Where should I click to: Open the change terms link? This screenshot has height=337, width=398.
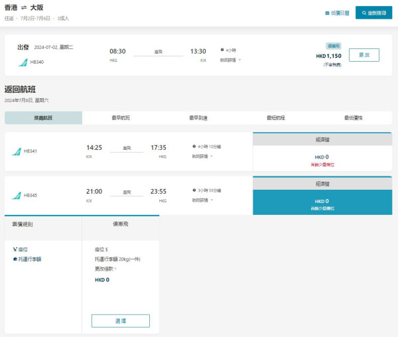pos(105,269)
